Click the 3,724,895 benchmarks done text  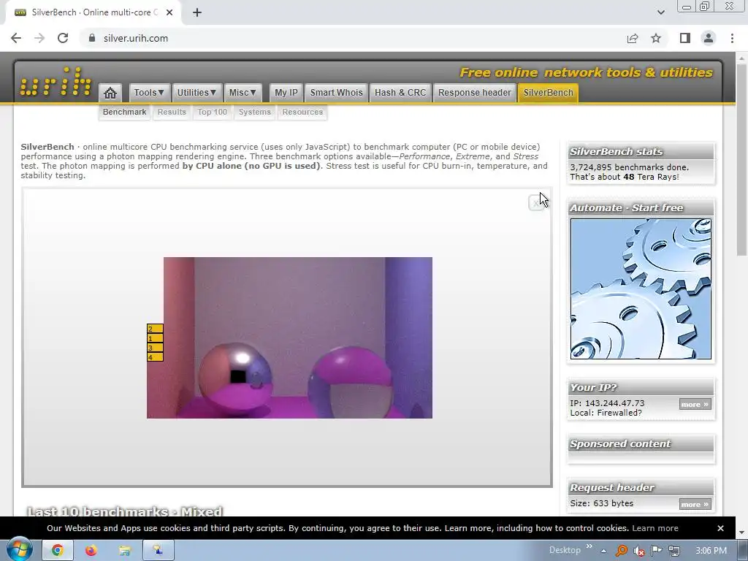click(629, 167)
